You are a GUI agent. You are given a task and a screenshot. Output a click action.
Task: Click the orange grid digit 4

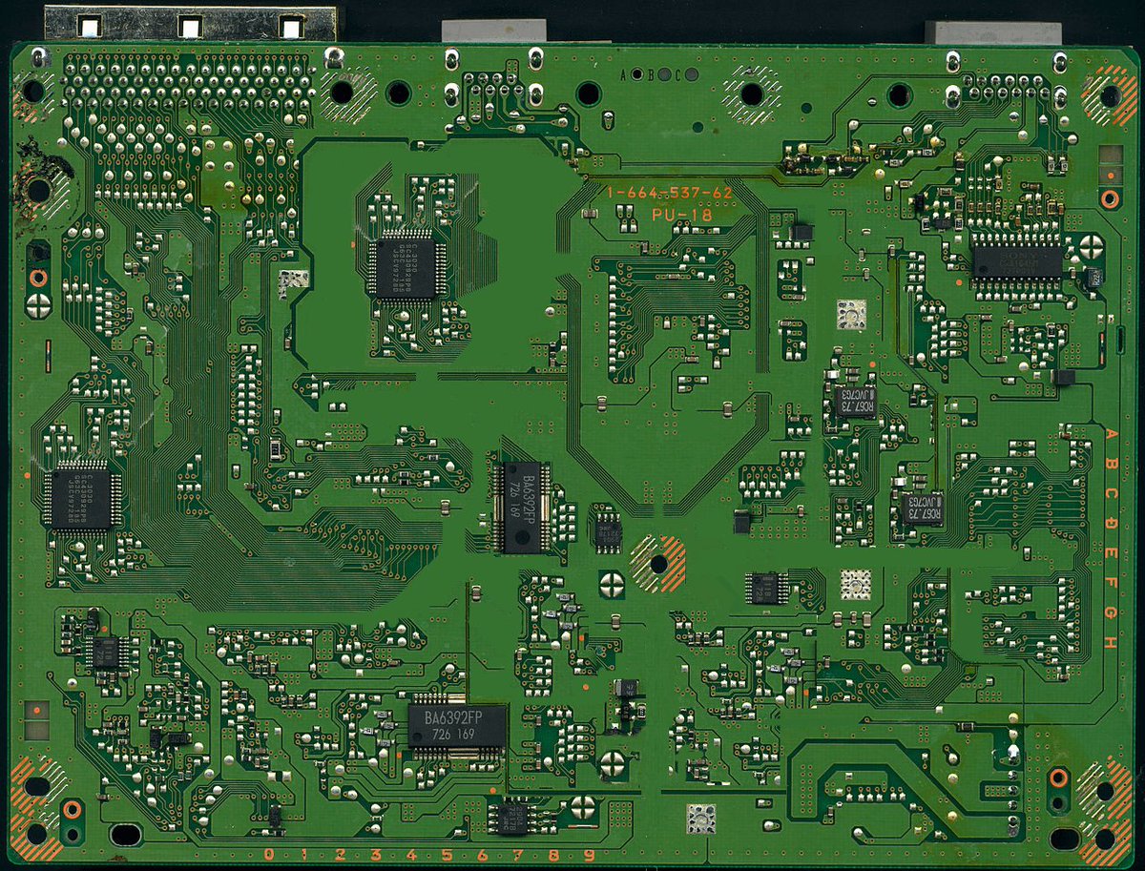[x=411, y=854]
